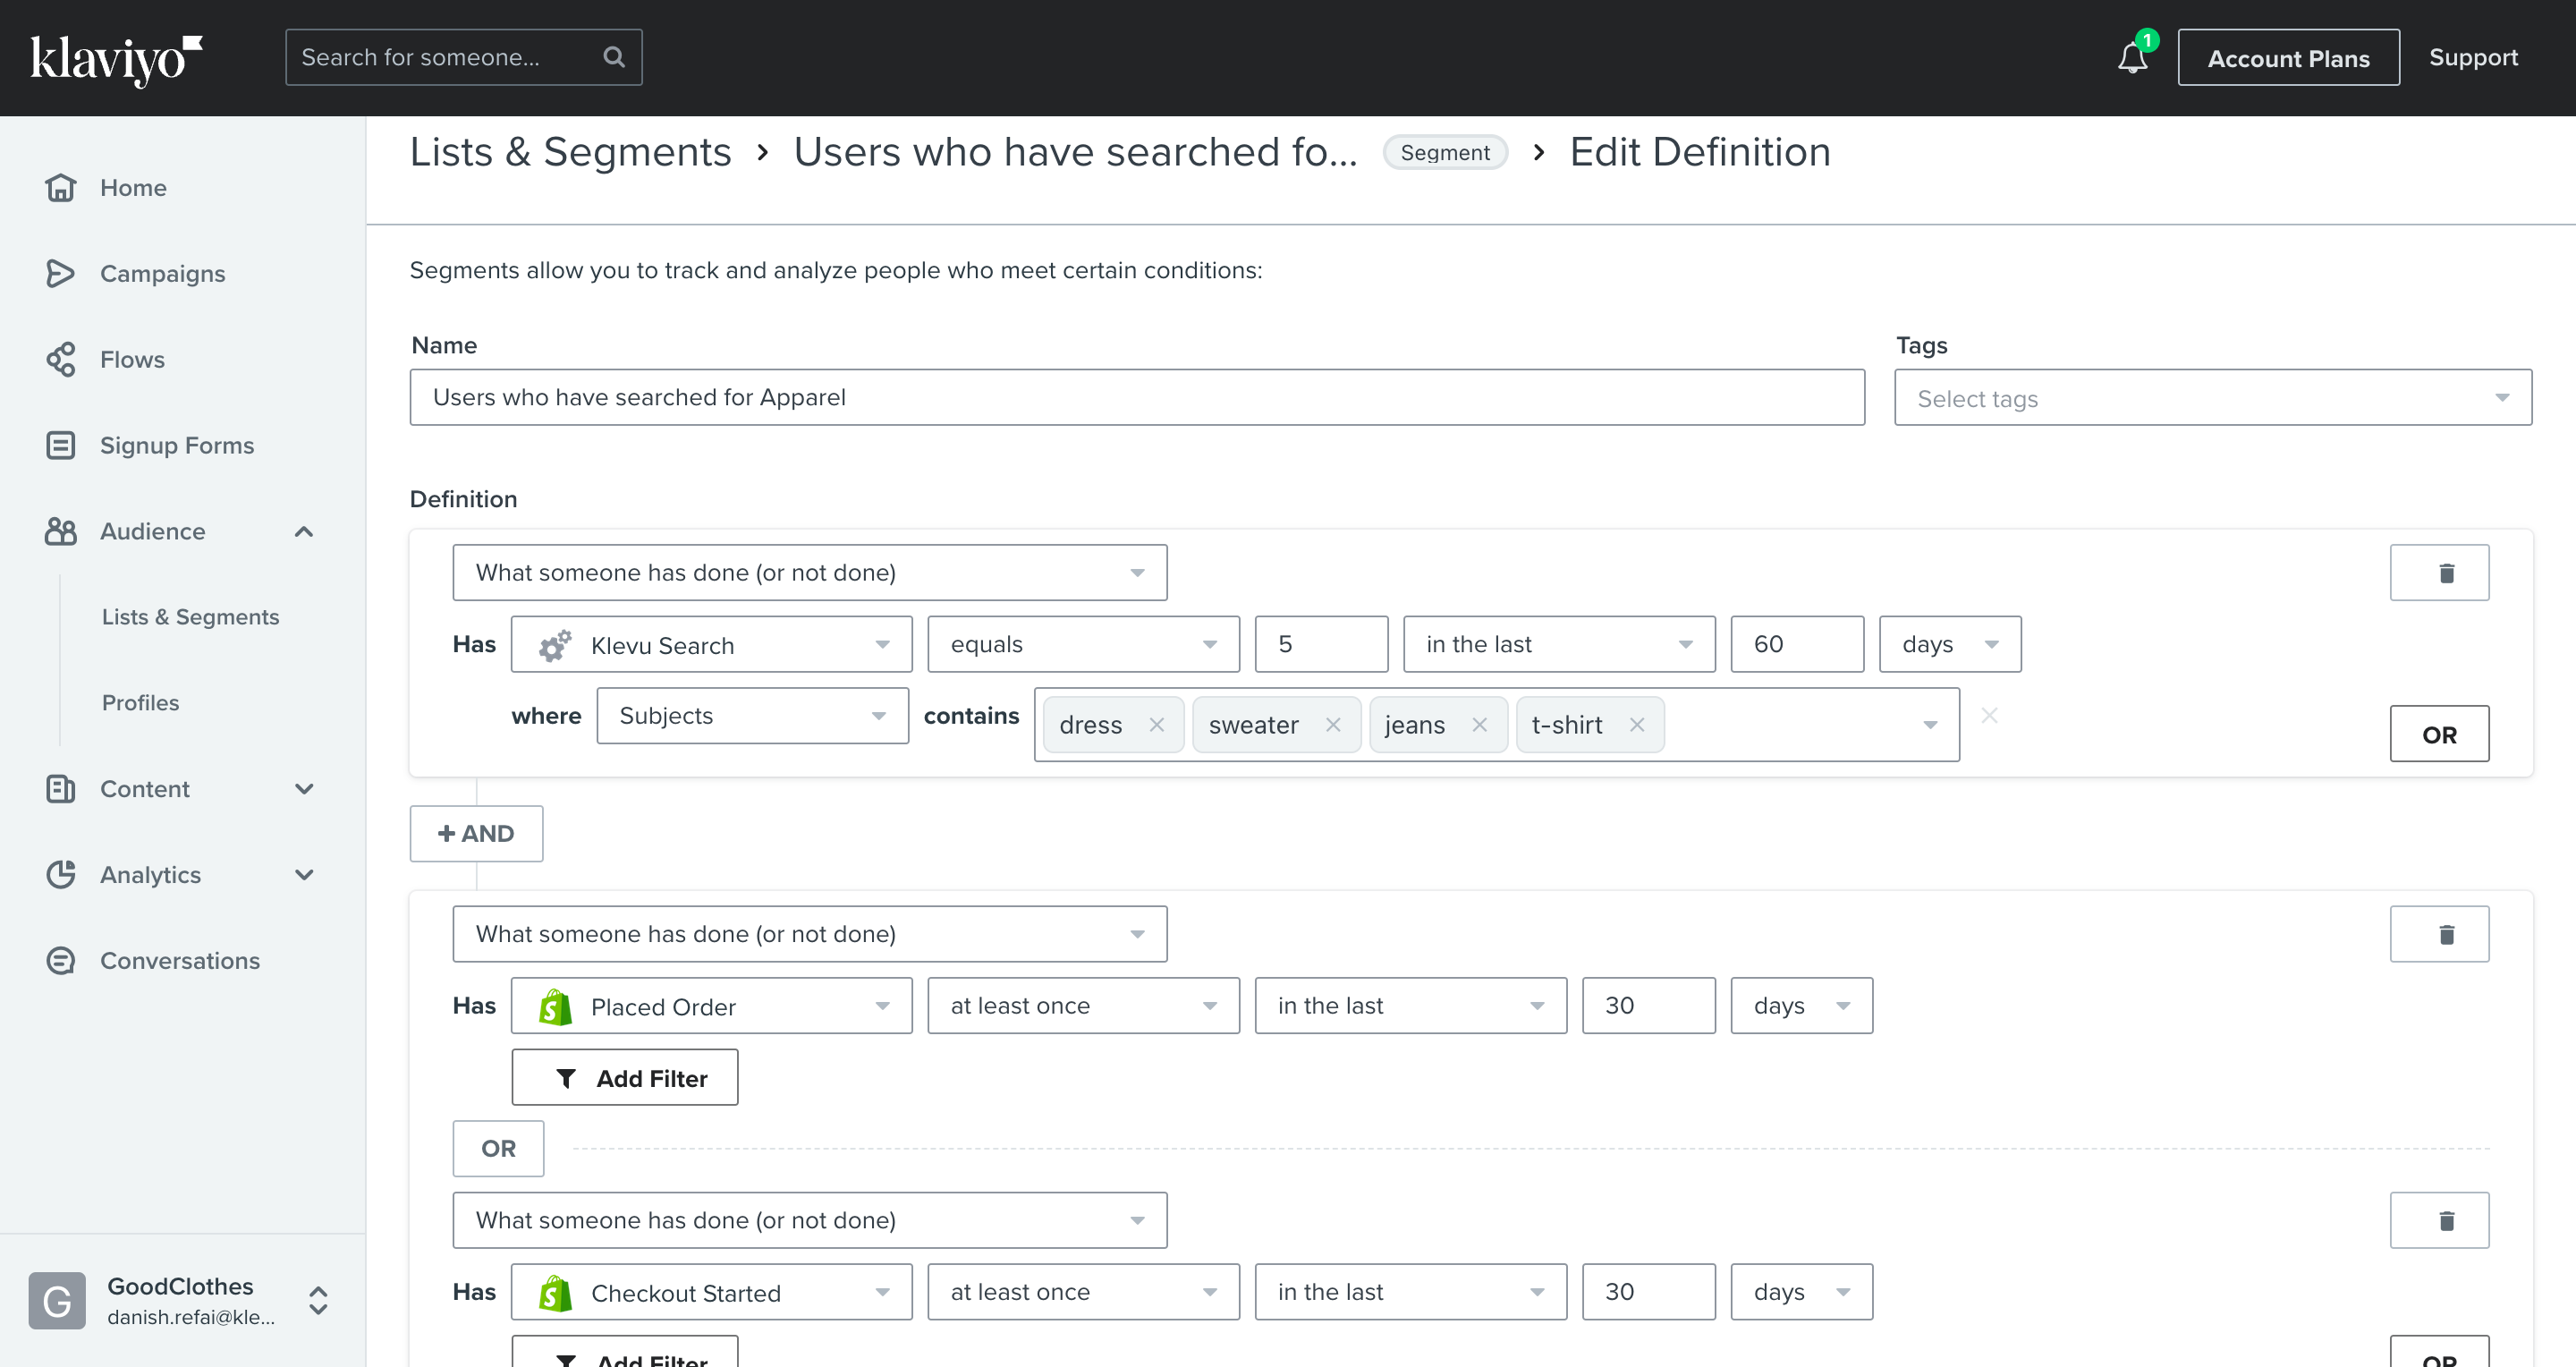Click the 60 days number field
This screenshot has height=1367, width=2576.
point(1797,645)
